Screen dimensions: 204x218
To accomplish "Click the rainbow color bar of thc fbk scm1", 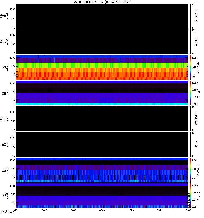I will pyautogui.click(x=190, y=196).
